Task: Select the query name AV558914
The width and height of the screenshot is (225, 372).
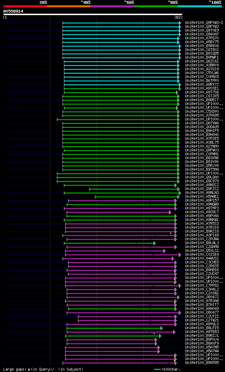Action: (13, 11)
